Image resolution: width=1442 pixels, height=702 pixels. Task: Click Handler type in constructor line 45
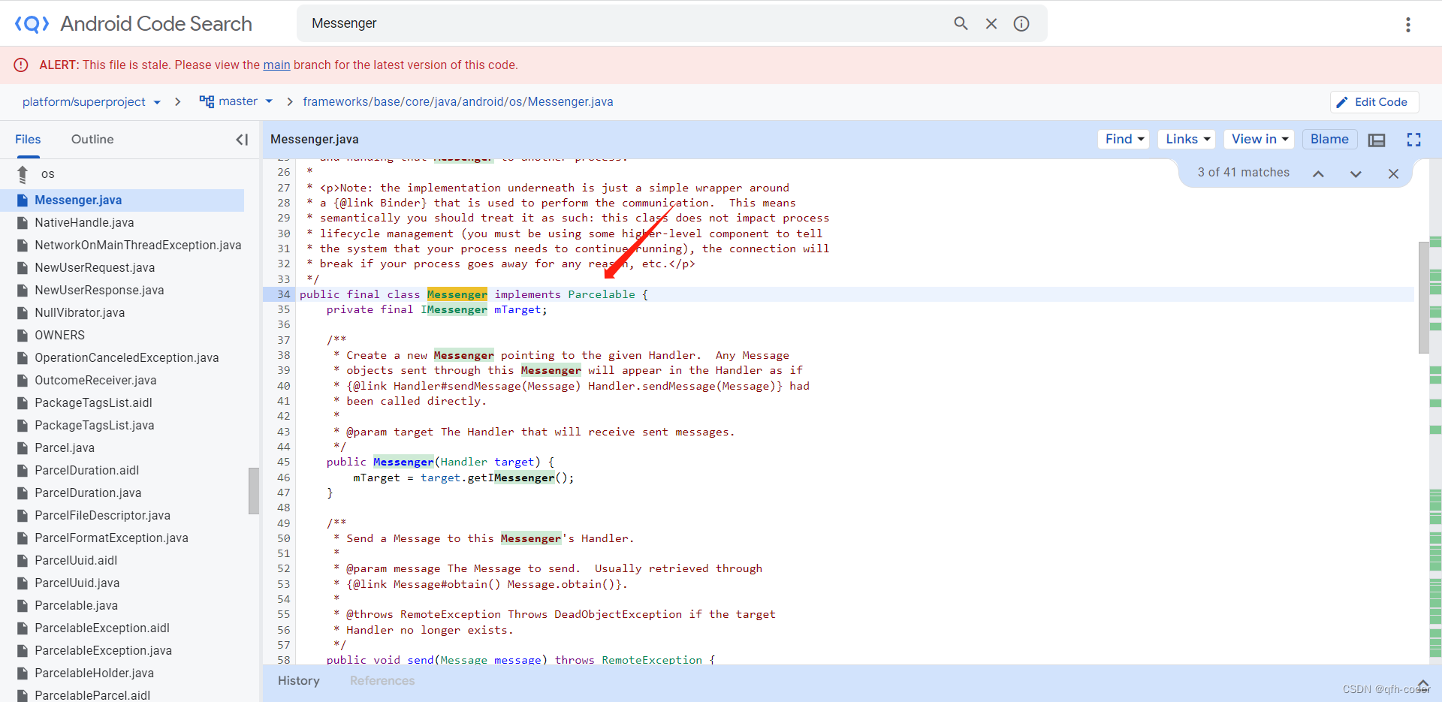(463, 462)
